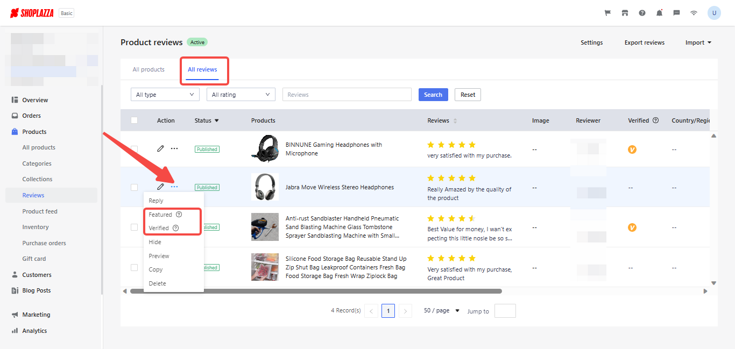Edit the Jabra Move headphones review

click(160, 187)
